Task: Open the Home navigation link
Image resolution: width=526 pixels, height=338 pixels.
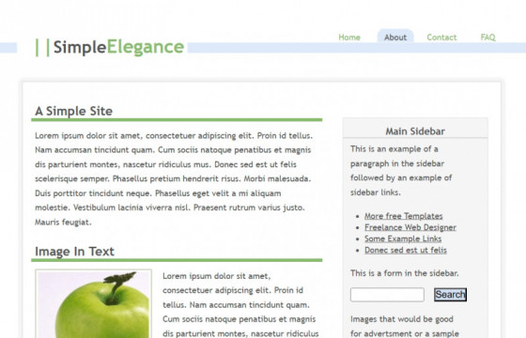Action: (x=349, y=38)
